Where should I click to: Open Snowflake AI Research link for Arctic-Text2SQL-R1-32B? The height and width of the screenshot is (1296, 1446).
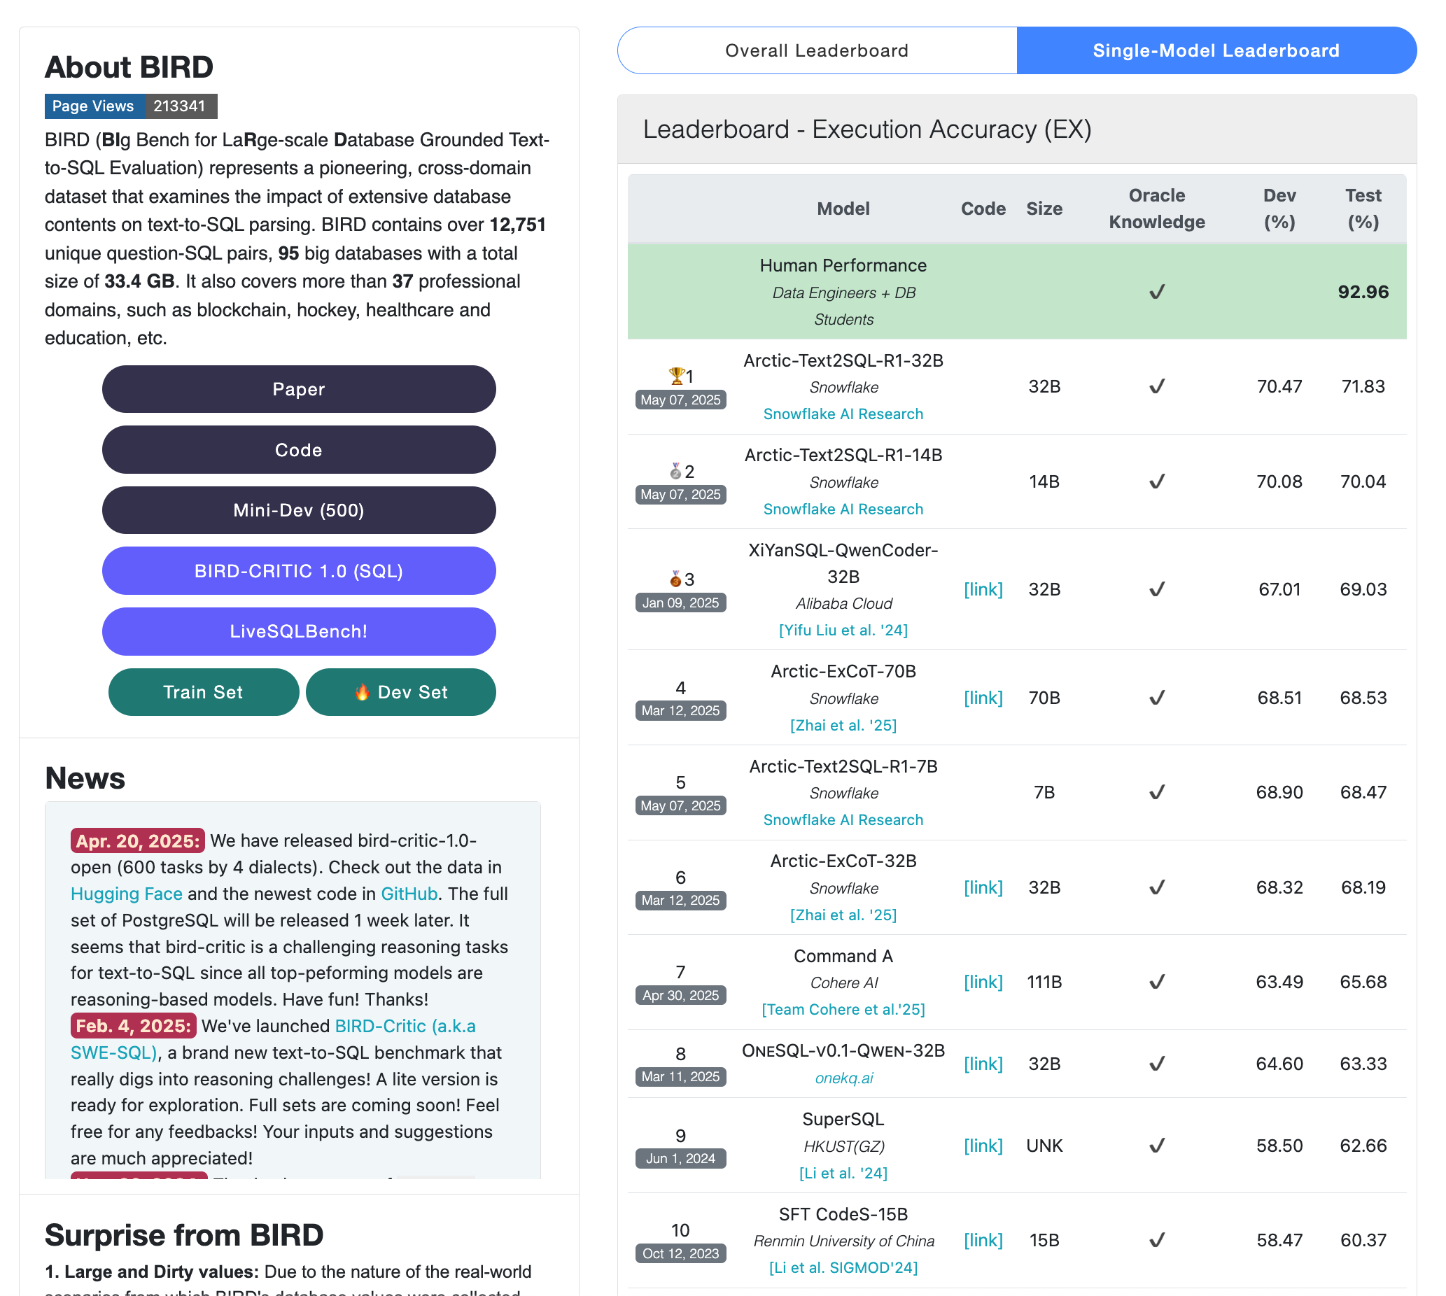pyautogui.click(x=843, y=414)
